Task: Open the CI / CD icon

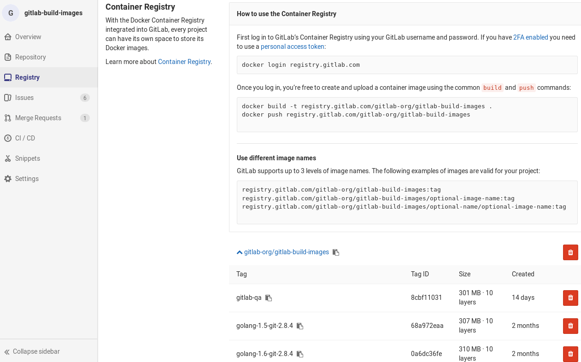Action: click(7, 138)
